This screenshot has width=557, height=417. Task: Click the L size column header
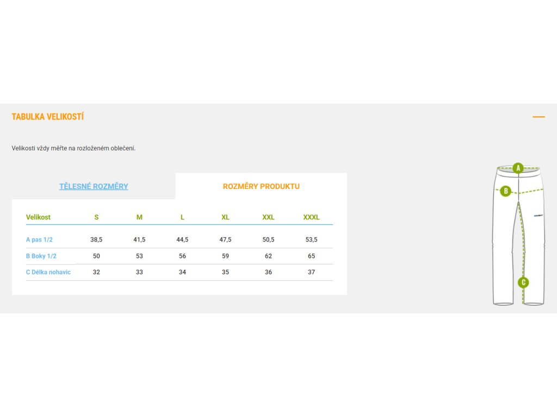click(182, 217)
